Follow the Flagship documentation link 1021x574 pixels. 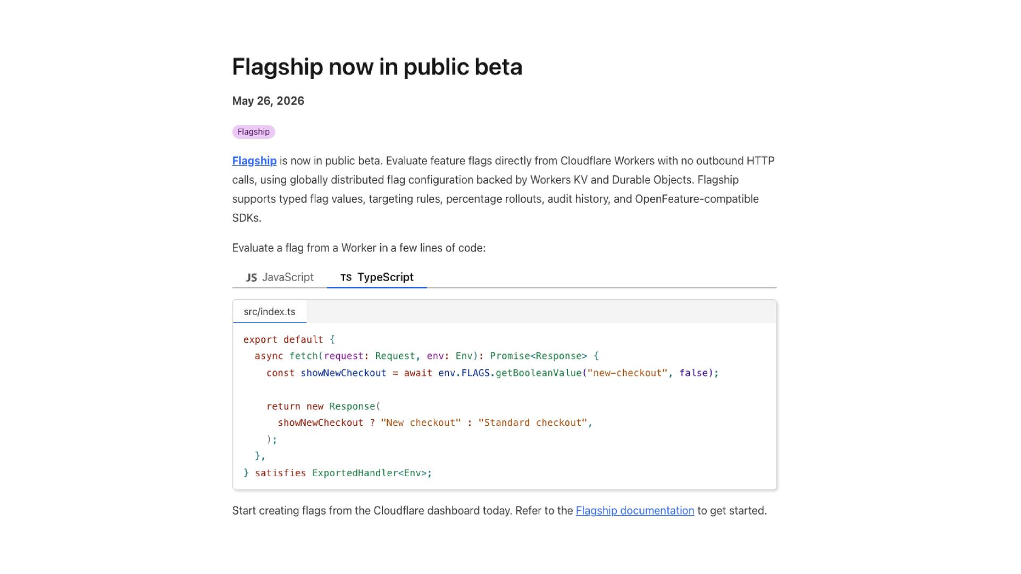(635, 510)
